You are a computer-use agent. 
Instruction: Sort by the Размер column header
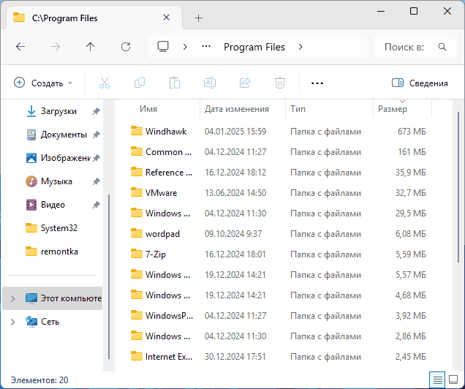[402, 109]
